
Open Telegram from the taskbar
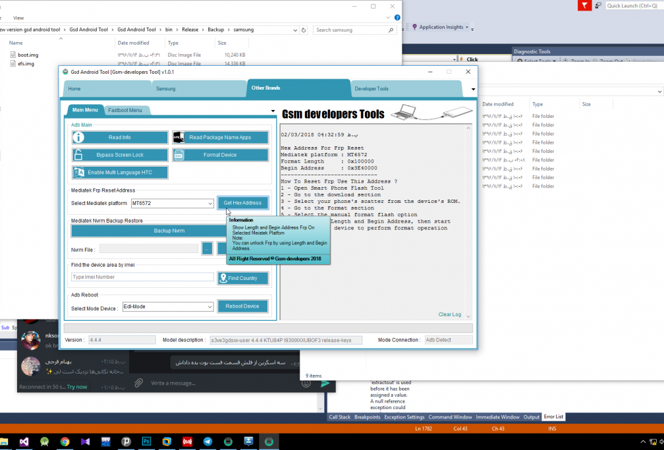[207, 441]
